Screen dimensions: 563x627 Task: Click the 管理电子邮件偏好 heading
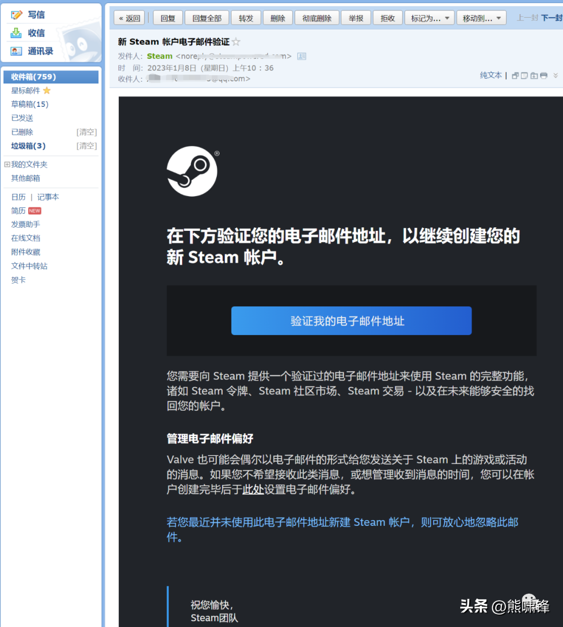point(210,439)
